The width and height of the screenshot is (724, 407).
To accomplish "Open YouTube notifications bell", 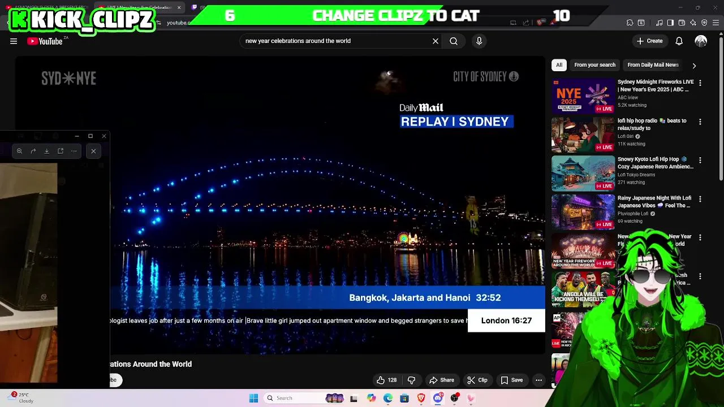I will (679, 41).
